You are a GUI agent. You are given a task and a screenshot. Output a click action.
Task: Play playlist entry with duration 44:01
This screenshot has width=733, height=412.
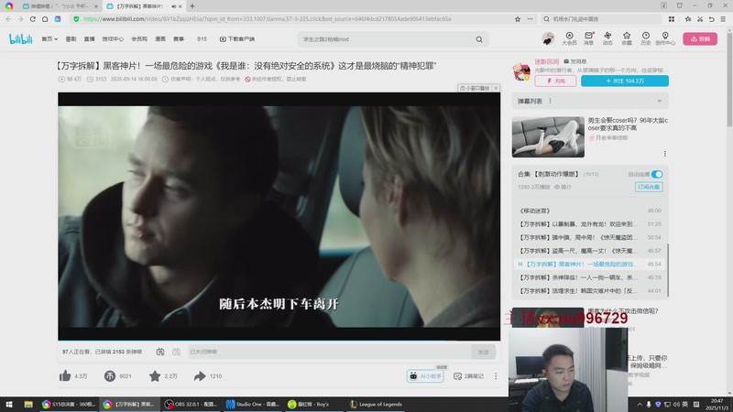(x=590, y=290)
